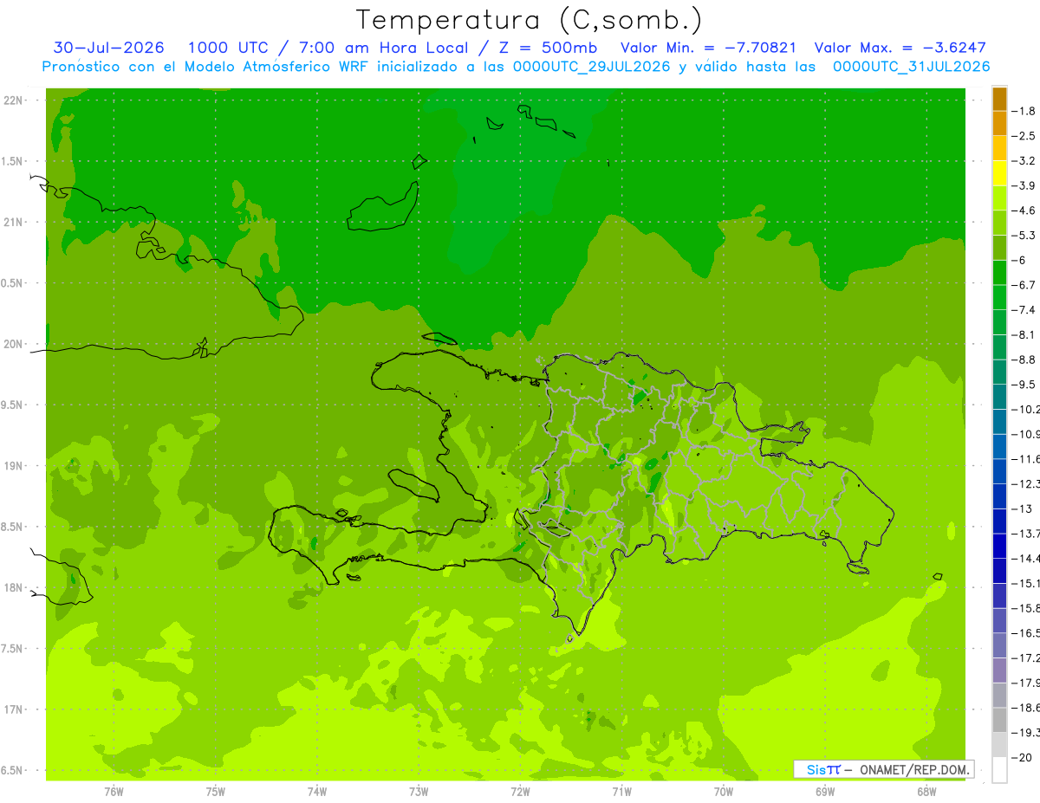Click the -4.6 colorbar label
Image resolution: width=1040 pixels, height=803 pixels.
pyautogui.click(x=1024, y=210)
